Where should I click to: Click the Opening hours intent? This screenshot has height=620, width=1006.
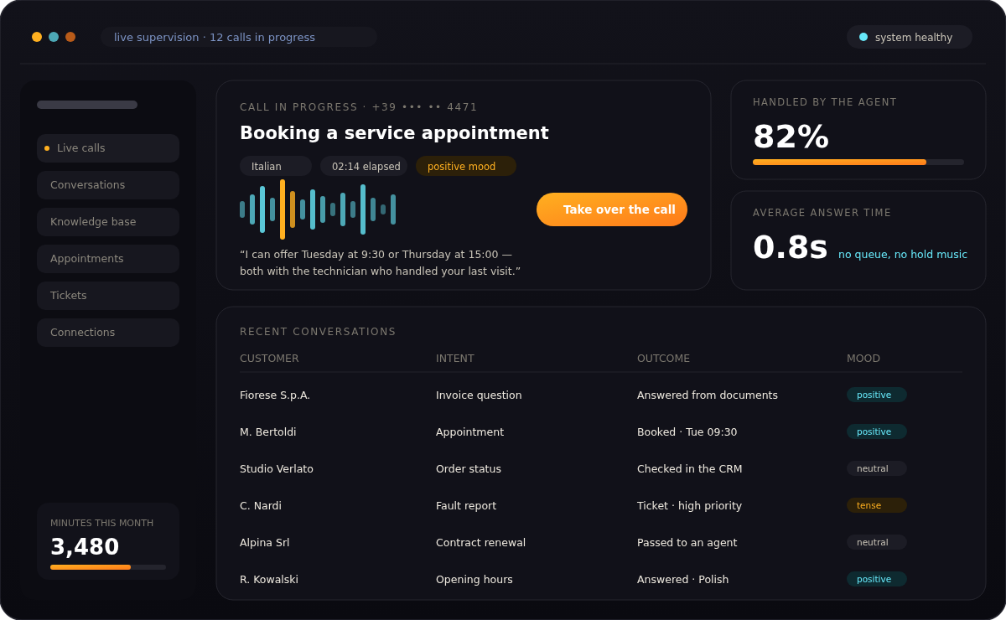[474, 580]
